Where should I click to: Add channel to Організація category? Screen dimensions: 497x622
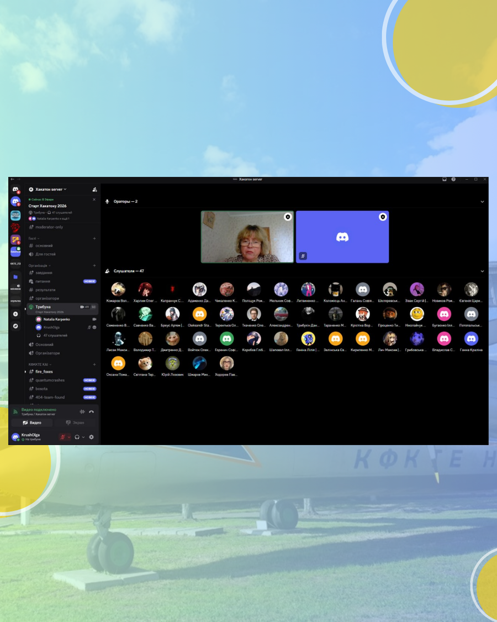pos(94,265)
